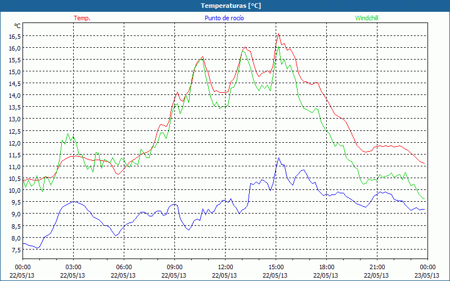450x281 pixels.
Task: Click the 18:00 time label on the x-axis
Action: pyautogui.click(x=326, y=268)
